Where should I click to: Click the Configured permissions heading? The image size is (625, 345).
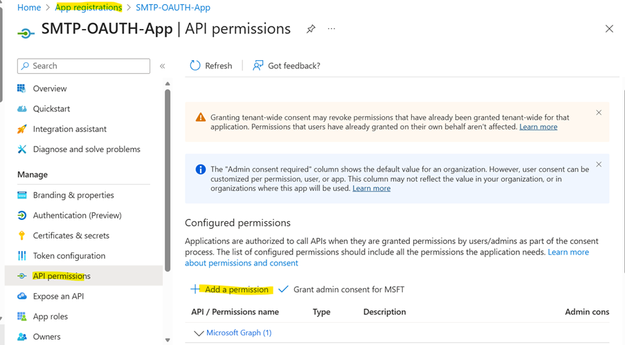[x=237, y=223]
